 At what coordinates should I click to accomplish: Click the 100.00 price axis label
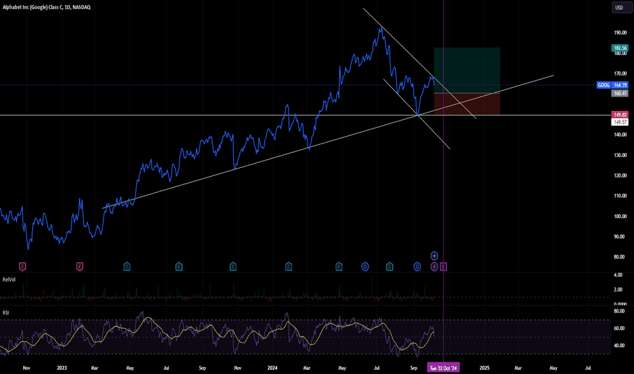point(620,216)
